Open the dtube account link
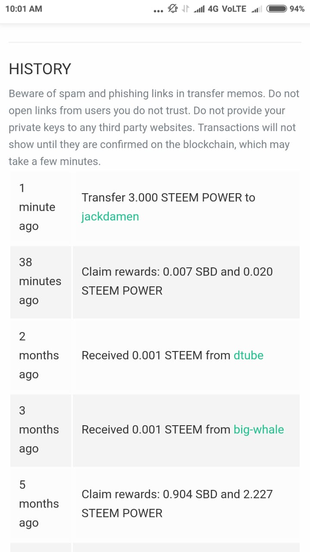The width and height of the screenshot is (310, 552). click(248, 355)
